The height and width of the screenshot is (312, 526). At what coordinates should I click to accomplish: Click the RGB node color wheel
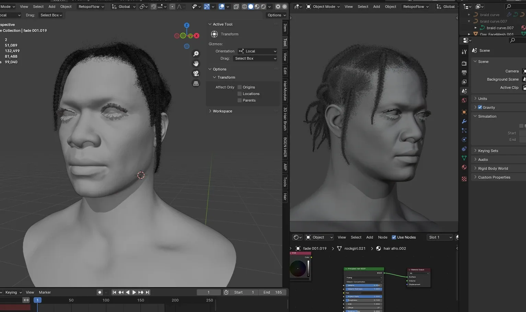tap(298, 269)
